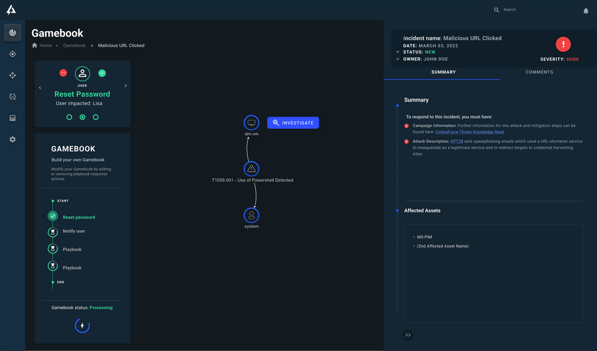Click the hourglass icon of first Playbook step
This screenshot has width=597, height=351.
(x=53, y=249)
